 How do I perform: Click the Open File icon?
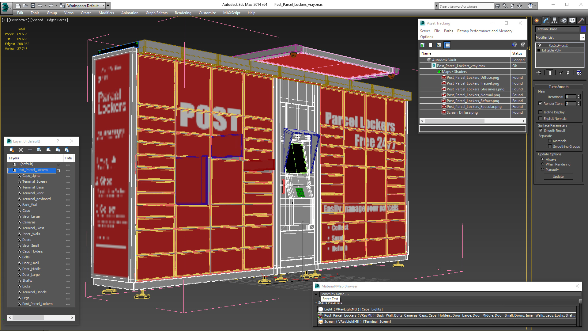tap(25, 6)
